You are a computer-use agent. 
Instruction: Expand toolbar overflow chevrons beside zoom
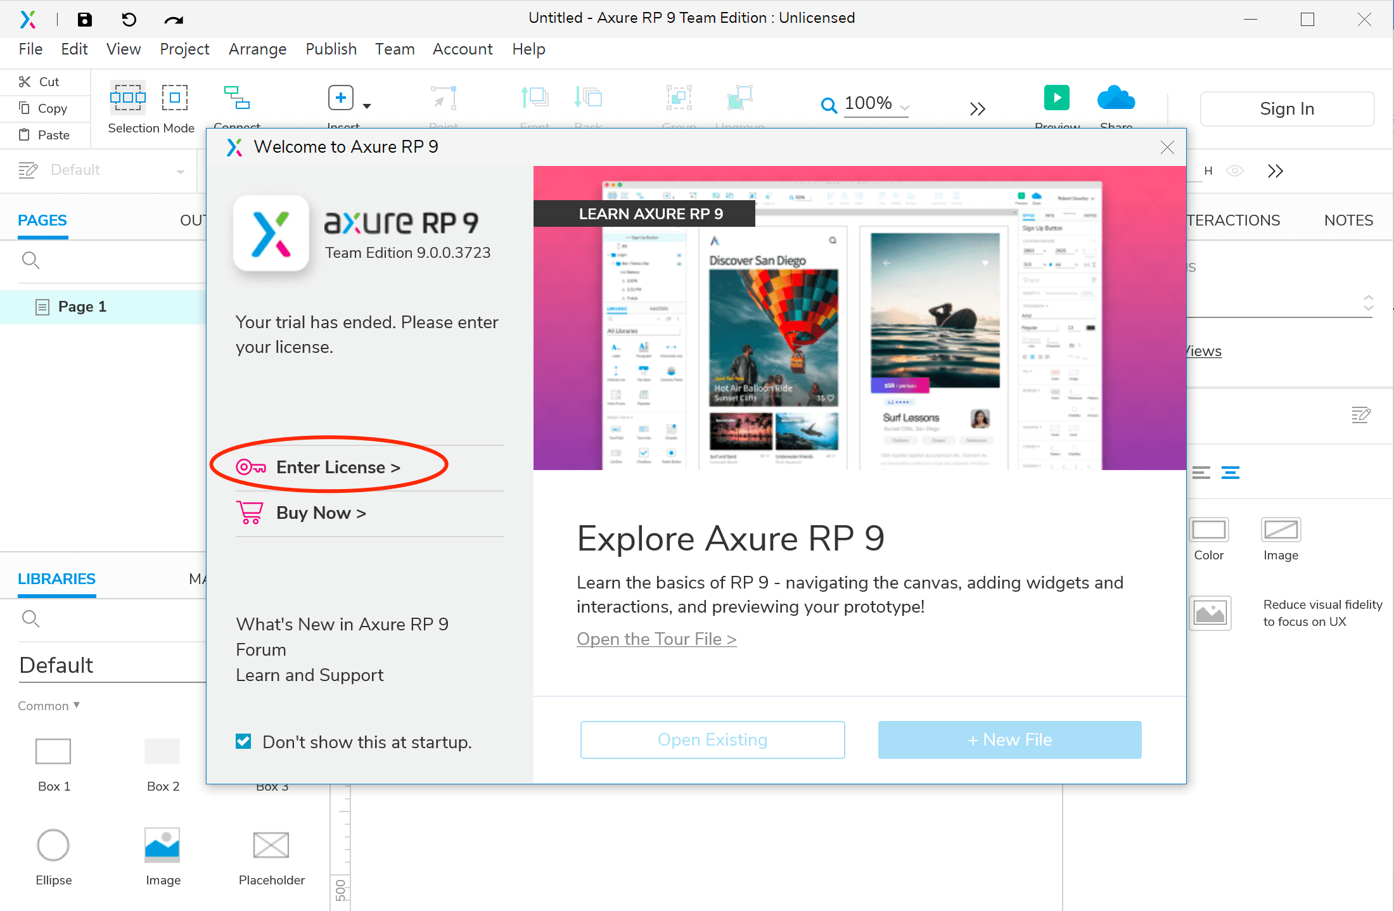(977, 109)
